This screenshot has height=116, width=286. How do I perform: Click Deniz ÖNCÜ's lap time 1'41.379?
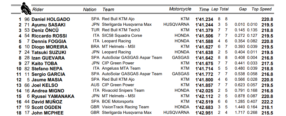[x=204, y=30]
